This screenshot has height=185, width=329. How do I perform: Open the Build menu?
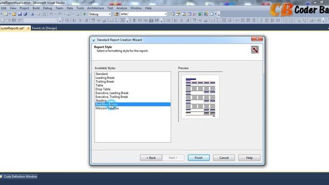coord(36,8)
